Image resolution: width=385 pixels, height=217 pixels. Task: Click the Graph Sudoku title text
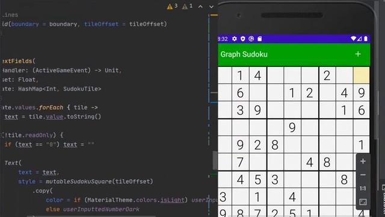click(x=244, y=54)
